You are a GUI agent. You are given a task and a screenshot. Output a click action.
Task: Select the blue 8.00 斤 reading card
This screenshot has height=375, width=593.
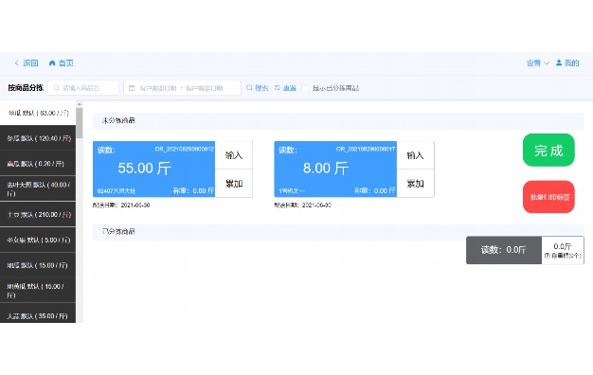pyautogui.click(x=335, y=169)
